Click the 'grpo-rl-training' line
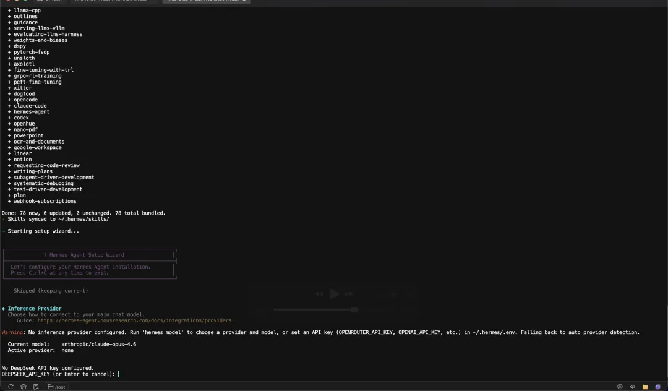The width and height of the screenshot is (668, 391). pos(35,76)
